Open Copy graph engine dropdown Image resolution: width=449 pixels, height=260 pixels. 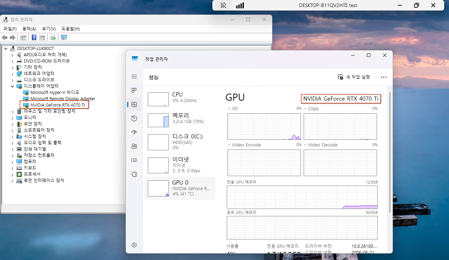point(305,109)
